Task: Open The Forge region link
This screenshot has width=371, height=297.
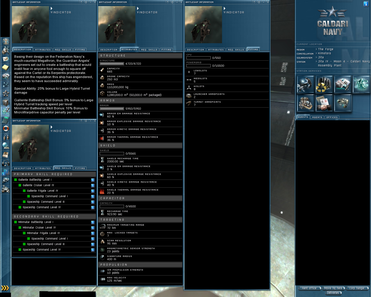Action: pyautogui.click(x=326, y=49)
